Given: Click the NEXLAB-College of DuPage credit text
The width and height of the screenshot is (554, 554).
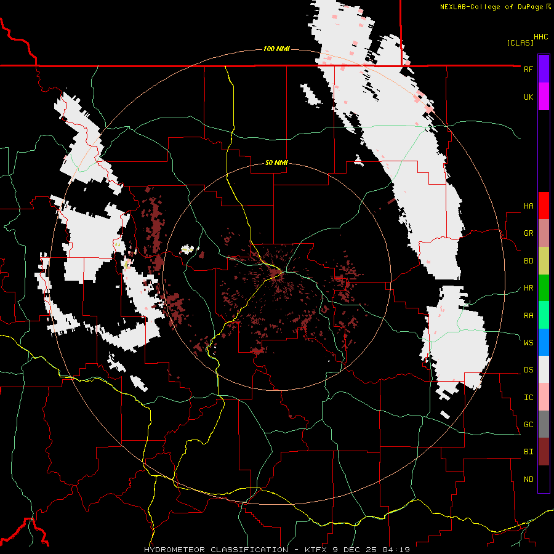Looking at the screenshot, I should click(x=492, y=7).
